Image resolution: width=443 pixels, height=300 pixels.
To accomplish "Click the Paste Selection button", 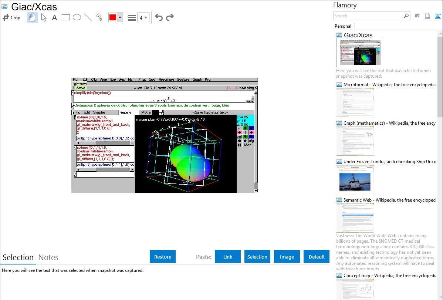I will 257,257.
